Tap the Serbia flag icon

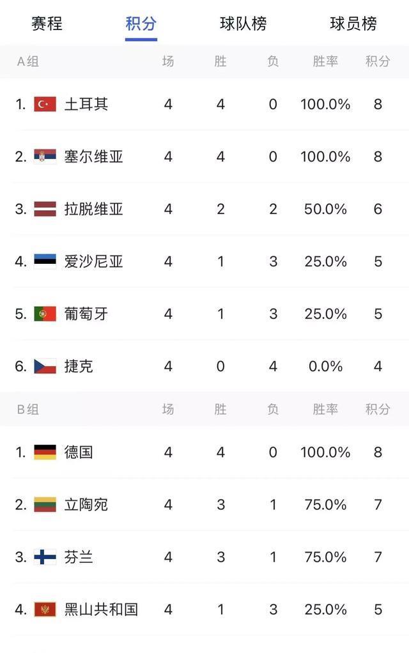[45, 157]
